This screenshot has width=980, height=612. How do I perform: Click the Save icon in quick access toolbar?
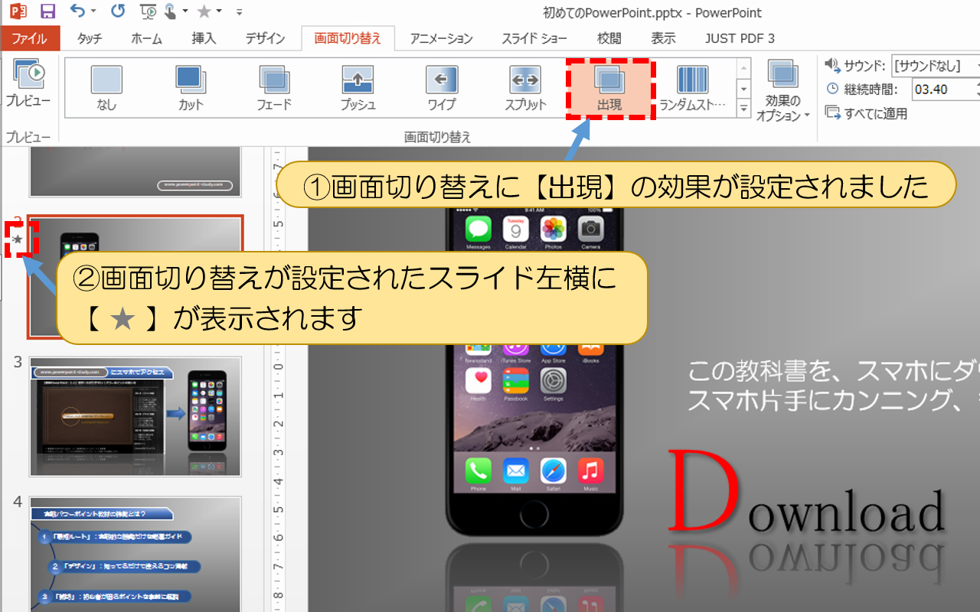(x=47, y=11)
